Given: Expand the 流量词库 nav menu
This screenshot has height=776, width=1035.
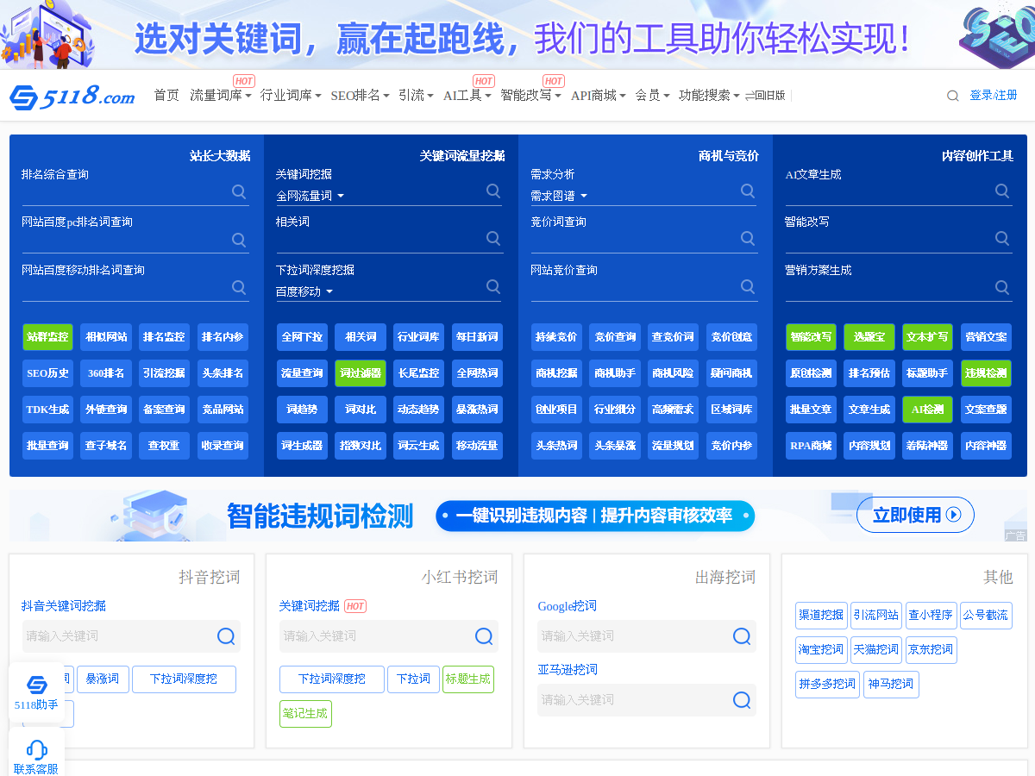Looking at the screenshot, I should click(221, 96).
